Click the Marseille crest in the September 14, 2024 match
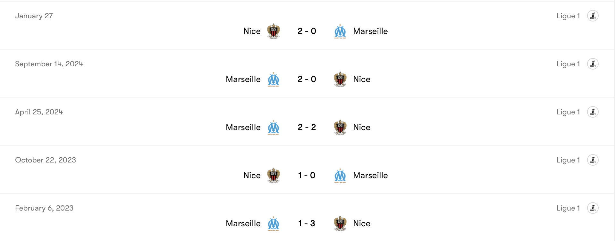Image resolution: width=615 pixels, height=241 pixels. [273, 79]
